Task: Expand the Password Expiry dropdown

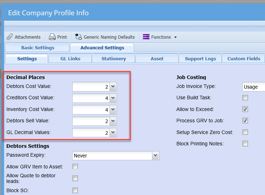Action: pos(155,156)
